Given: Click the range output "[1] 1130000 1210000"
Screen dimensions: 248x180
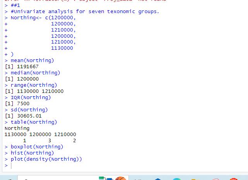Looking at the screenshot, I should point(34,91).
